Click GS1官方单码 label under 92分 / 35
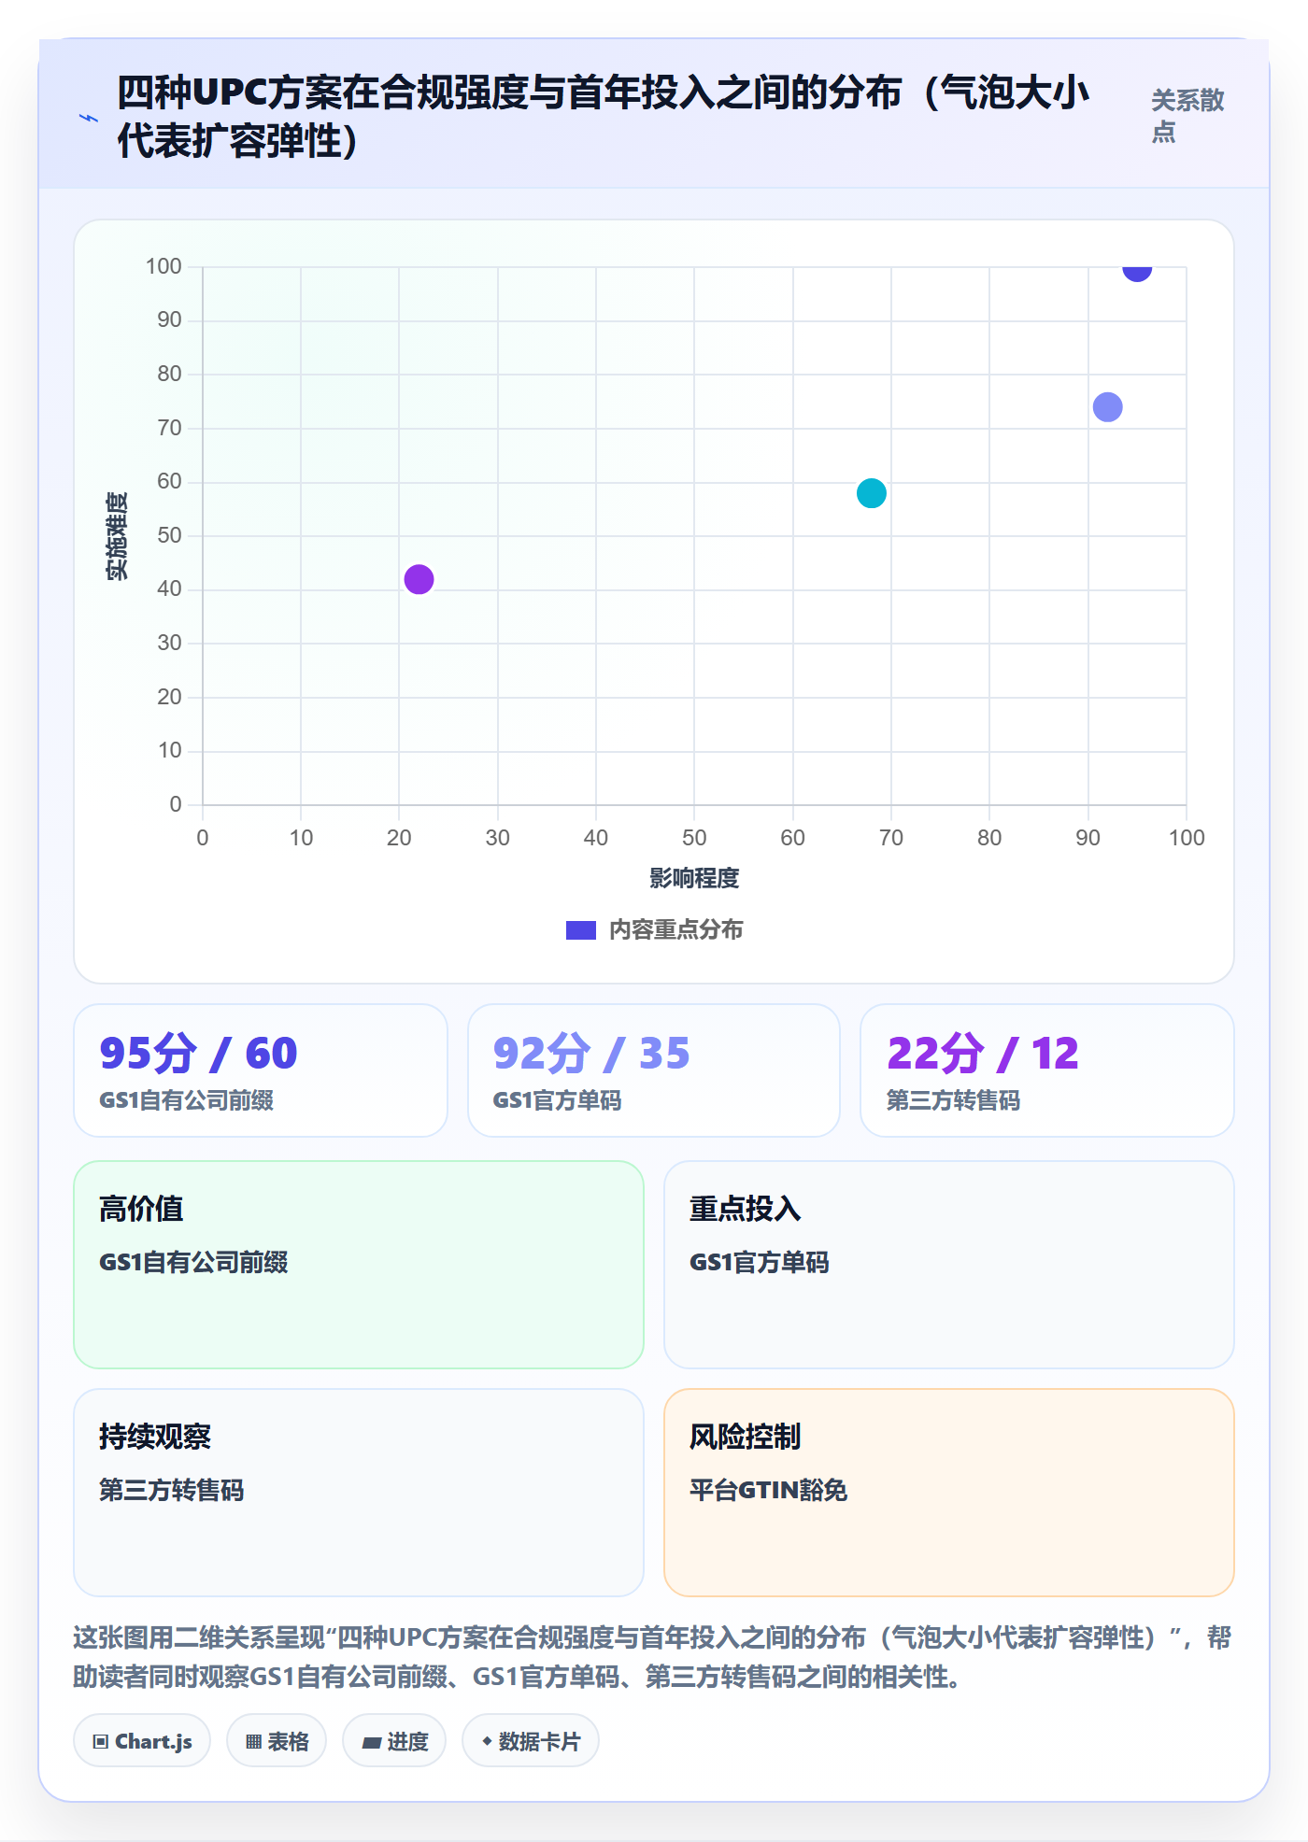 coord(557,1100)
